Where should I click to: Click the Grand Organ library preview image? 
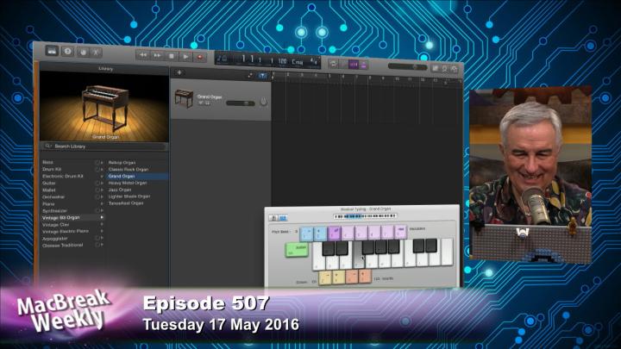coord(104,106)
